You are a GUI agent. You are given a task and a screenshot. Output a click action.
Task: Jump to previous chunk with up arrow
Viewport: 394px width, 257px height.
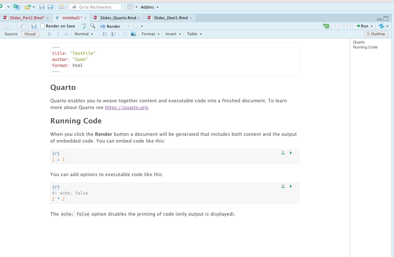pos(337,26)
